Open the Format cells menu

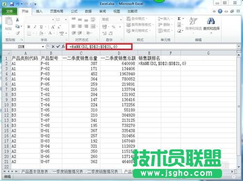(164, 31)
